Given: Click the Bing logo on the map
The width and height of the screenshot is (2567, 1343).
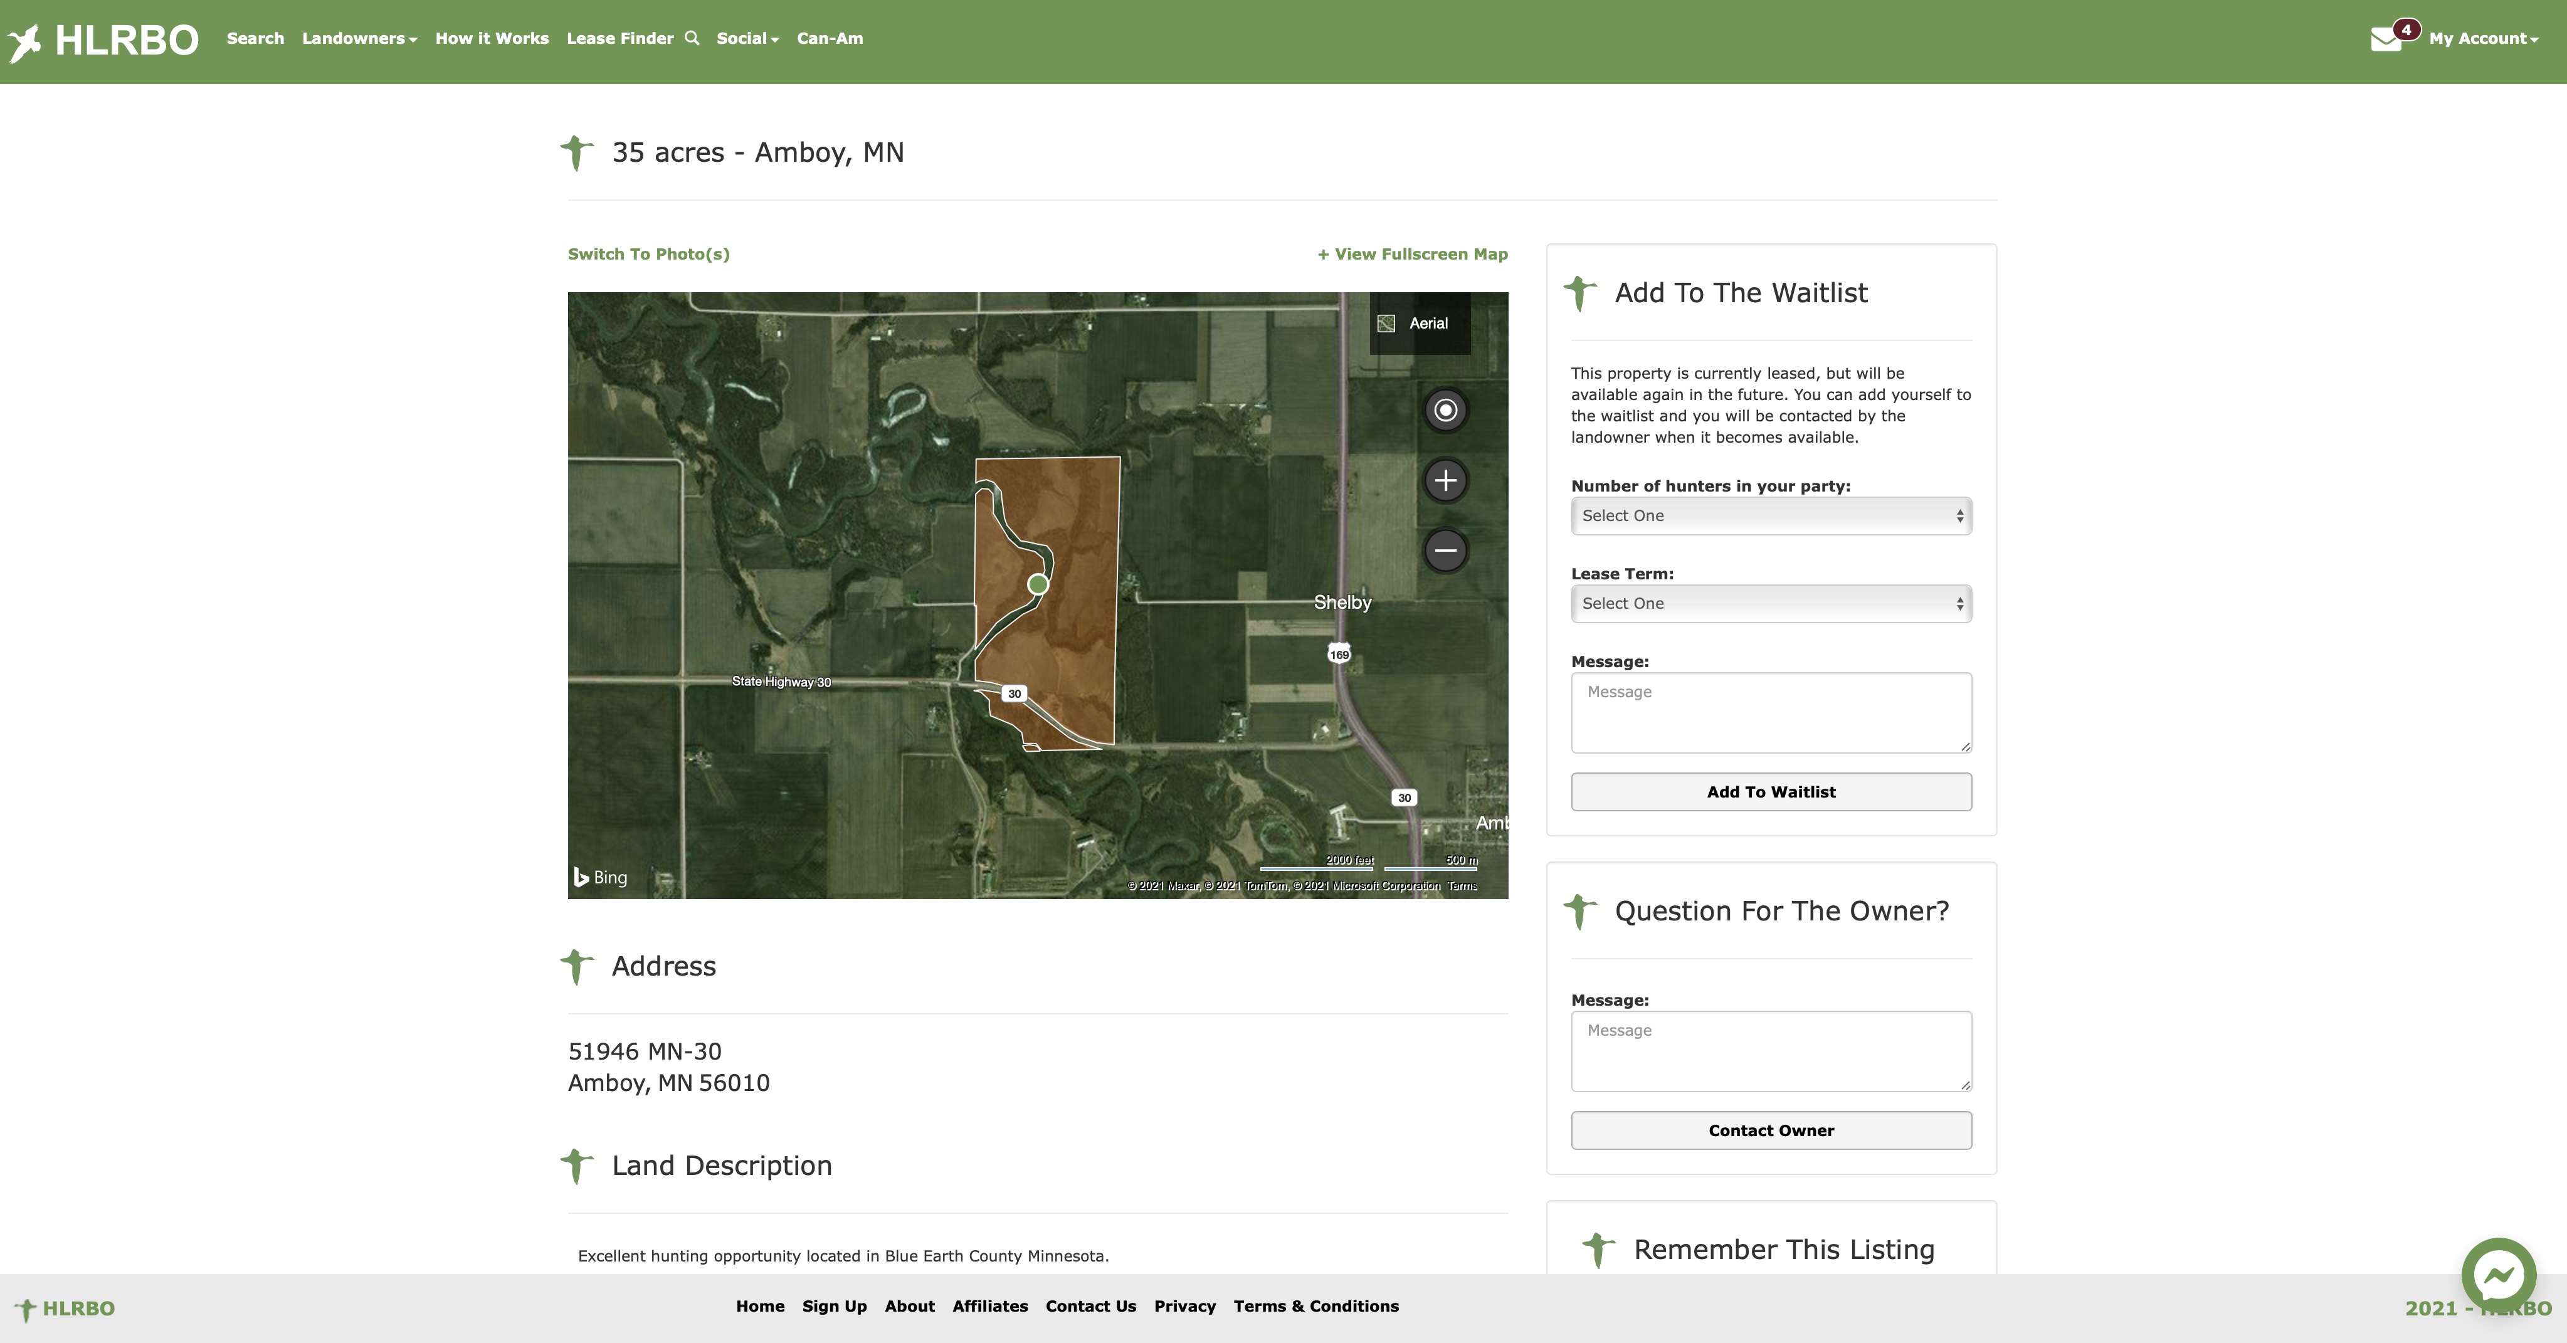Looking at the screenshot, I should (600, 877).
